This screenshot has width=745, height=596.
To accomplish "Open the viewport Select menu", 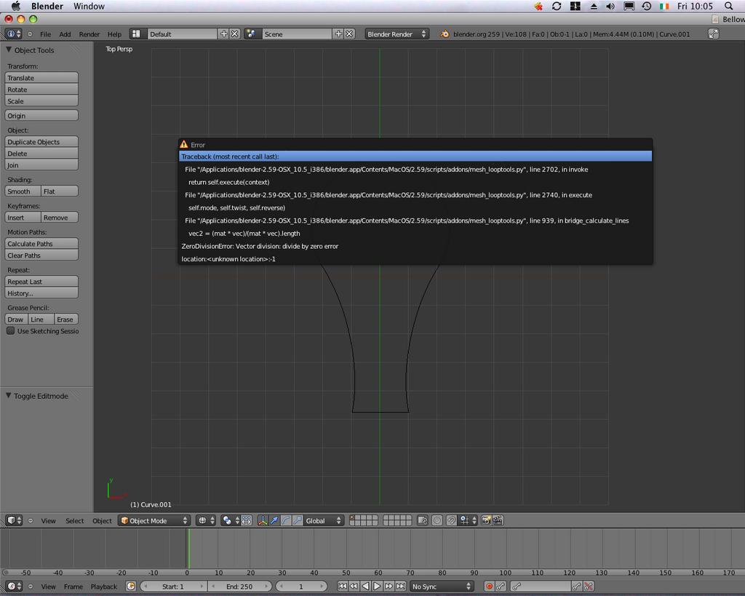I will (x=75, y=521).
